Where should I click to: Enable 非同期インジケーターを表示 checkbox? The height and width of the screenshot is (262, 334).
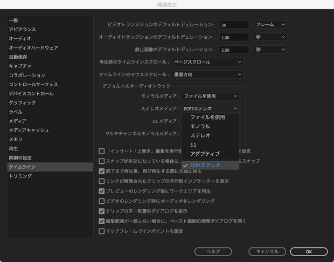pyautogui.click(x=102, y=181)
